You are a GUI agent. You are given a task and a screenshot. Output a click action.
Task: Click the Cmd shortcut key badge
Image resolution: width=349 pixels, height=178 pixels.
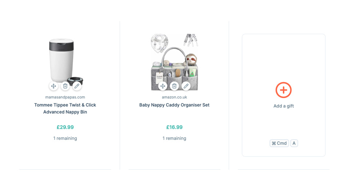(279, 143)
